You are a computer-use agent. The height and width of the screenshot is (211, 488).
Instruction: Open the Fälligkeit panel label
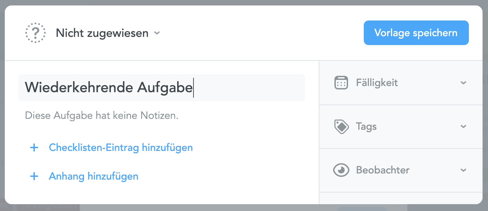point(377,83)
